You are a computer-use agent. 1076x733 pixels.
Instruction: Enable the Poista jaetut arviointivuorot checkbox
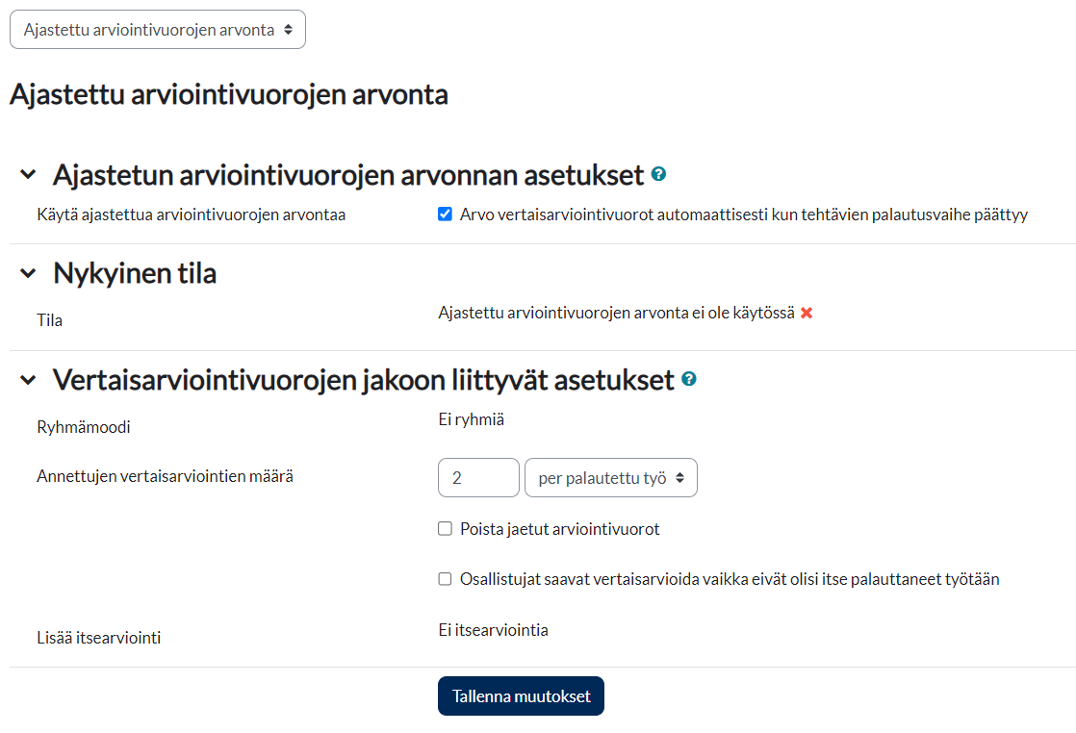445,529
